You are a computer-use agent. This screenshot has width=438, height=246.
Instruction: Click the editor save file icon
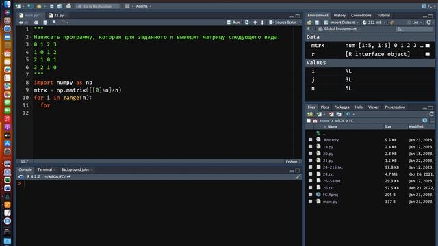[45, 23]
